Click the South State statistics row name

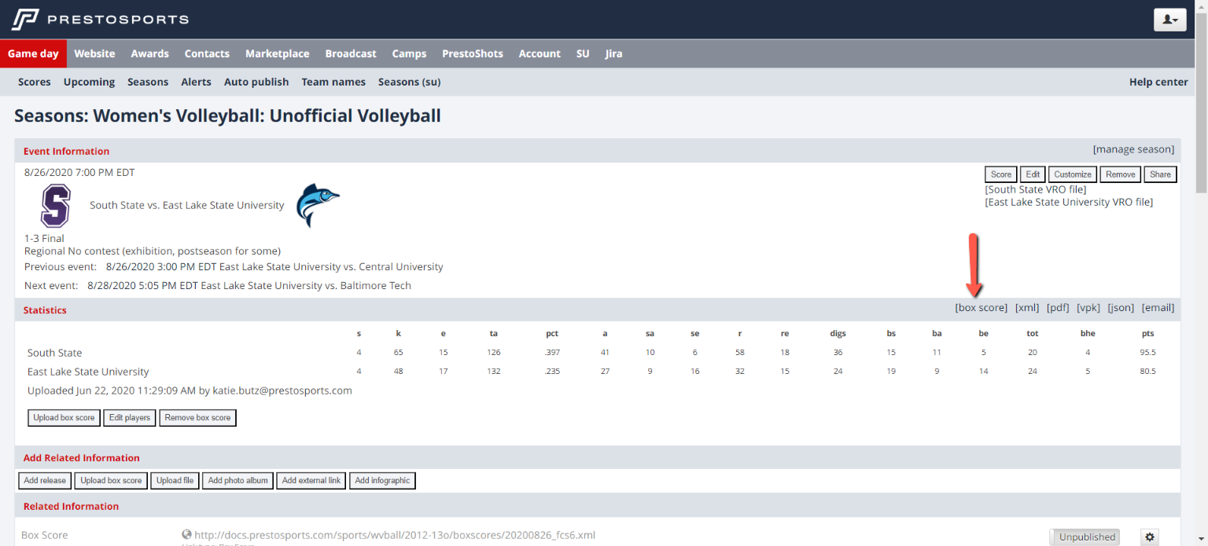pos(54,353)
